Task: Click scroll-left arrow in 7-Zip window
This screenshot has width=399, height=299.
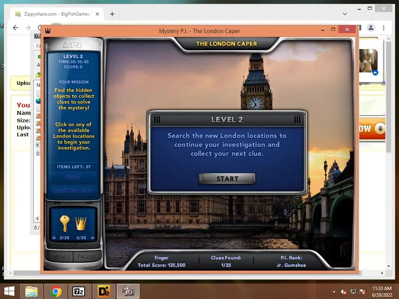Action: pyautogui.click(x=37, y=218)
